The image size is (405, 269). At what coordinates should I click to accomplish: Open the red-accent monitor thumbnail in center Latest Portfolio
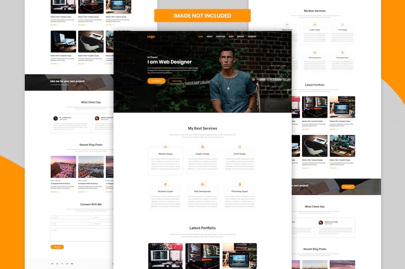[165, 256]
